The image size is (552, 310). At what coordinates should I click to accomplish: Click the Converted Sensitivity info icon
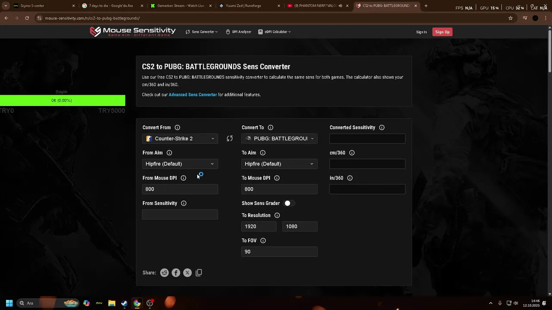(x=382, y=127)
